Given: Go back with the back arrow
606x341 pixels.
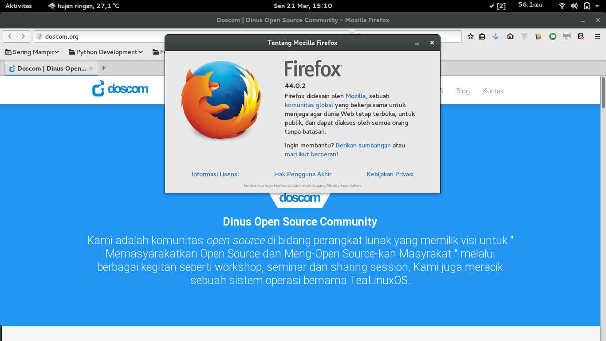Looking at the screenshot, I should point(10,36).
